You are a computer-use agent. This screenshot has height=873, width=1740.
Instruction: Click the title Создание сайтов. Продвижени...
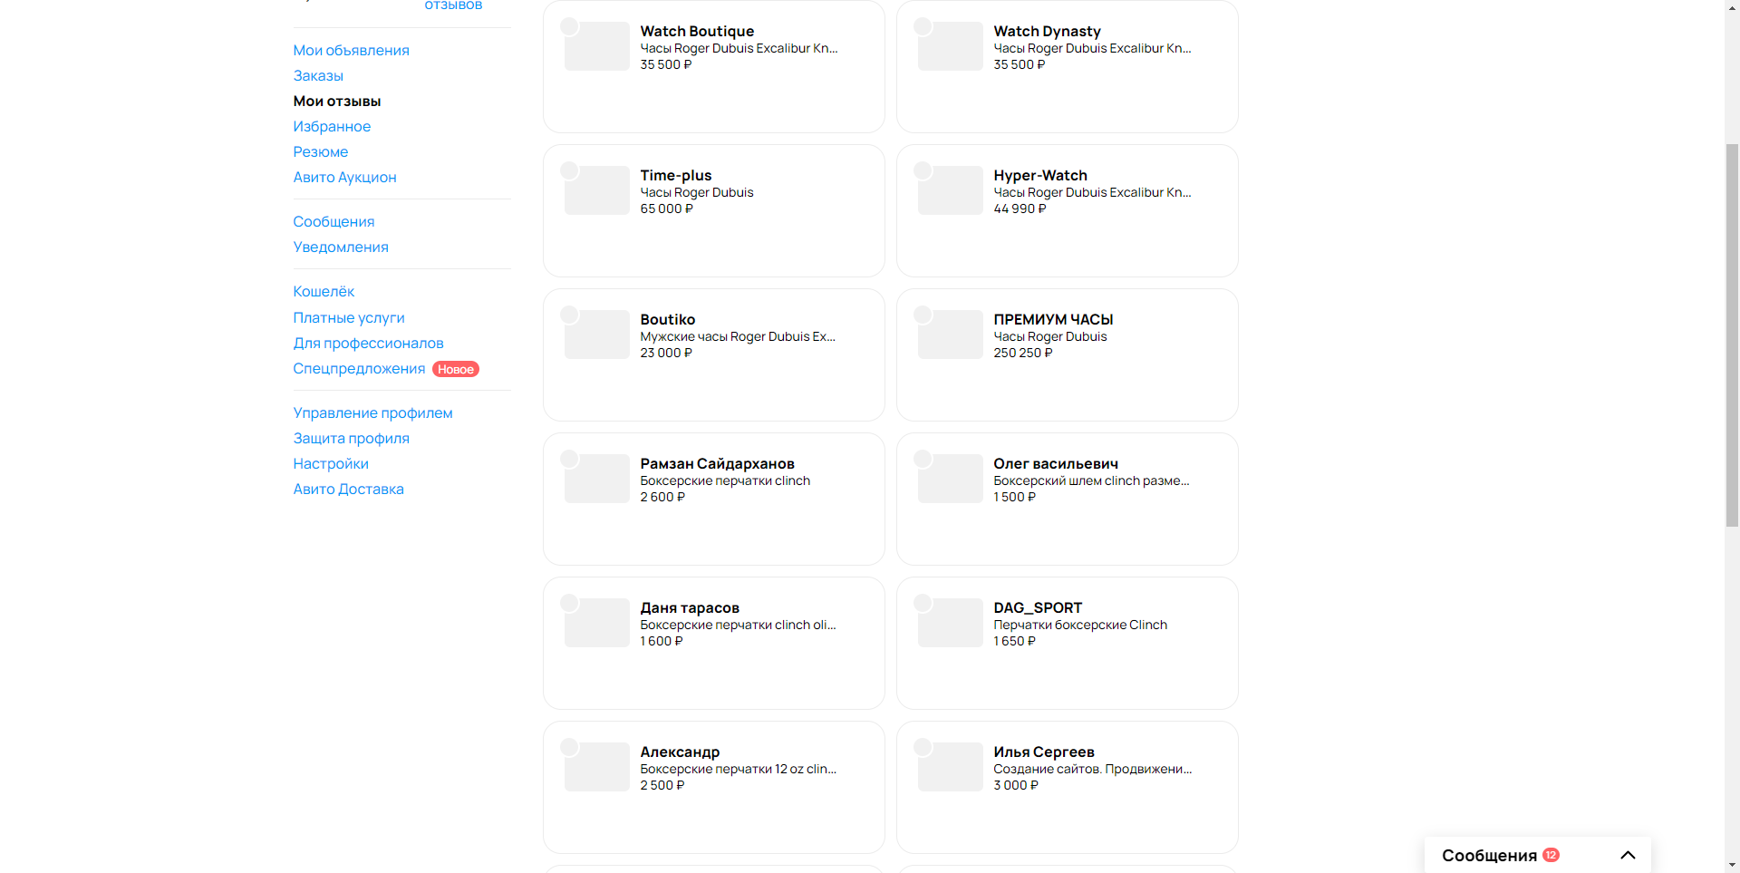pyautogui.click(x=1092, y=770)
